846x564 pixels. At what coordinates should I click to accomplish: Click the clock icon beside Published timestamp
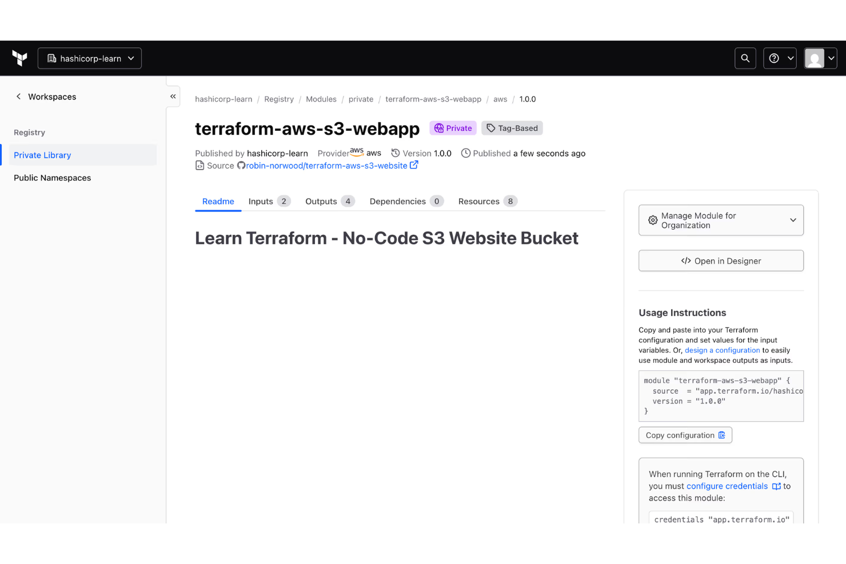click(466, 153)
